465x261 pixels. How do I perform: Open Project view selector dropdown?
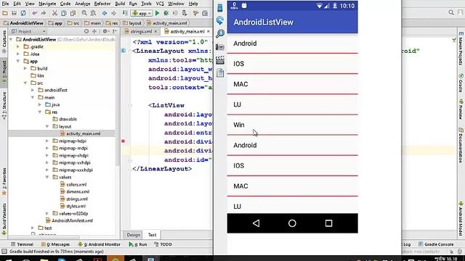[x=28, y=31]
